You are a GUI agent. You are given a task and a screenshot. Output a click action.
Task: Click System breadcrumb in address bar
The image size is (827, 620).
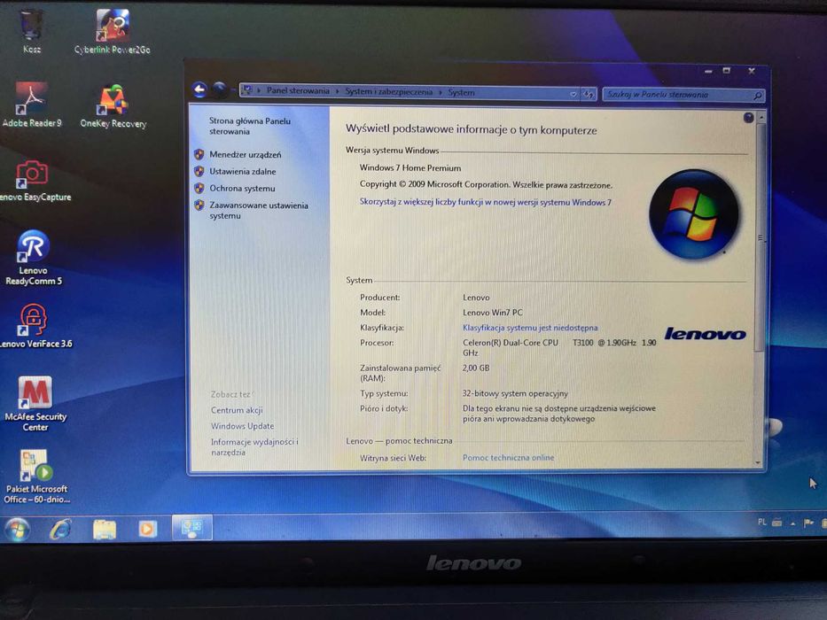point(461,92)
